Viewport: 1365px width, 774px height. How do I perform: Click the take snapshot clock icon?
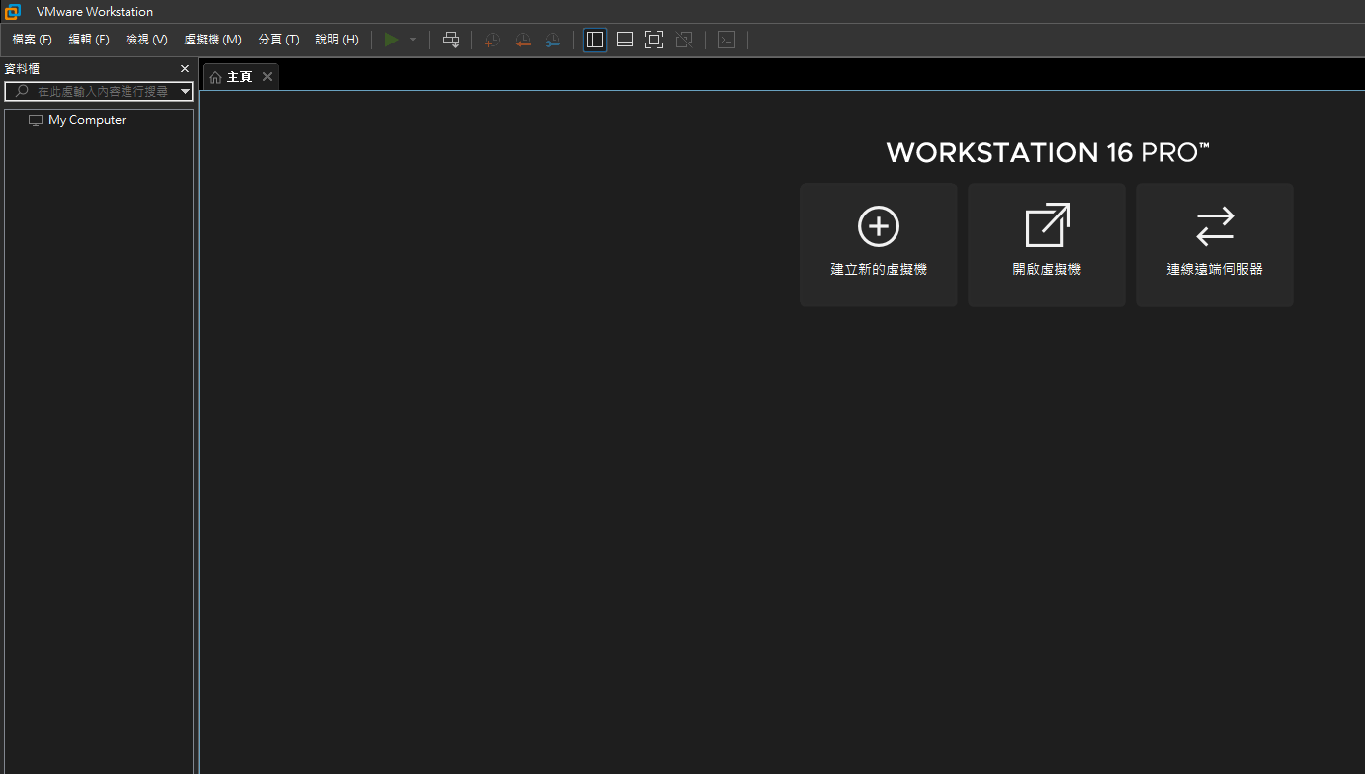pyautogui.click(x=492, y=40)
